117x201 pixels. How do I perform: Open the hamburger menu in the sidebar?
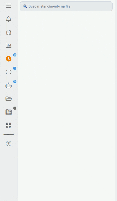[8, 6]
